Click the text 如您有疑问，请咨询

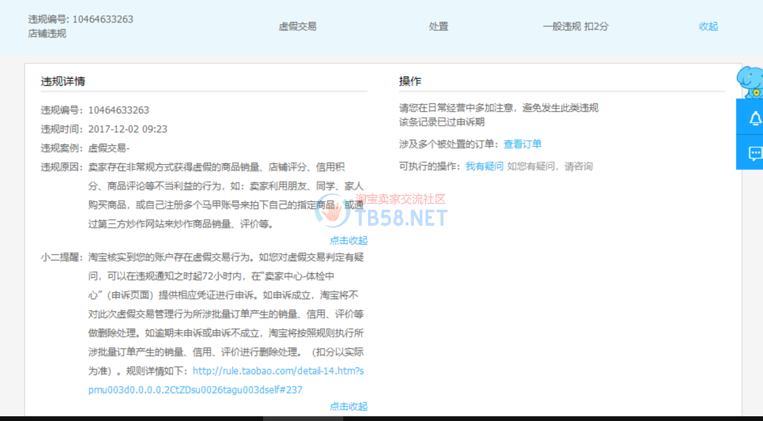point(550,166)
